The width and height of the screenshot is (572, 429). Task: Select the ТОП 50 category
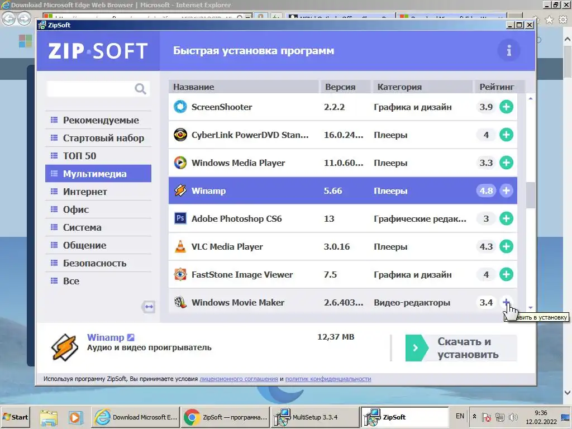[x=98, y=156]
